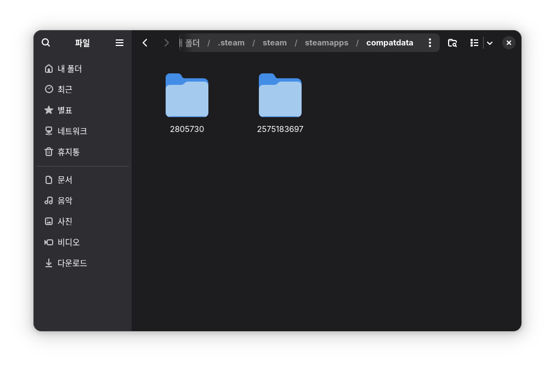Open the hamburger main menu
This screenshot has height=368, width=555.
[119, 43]
